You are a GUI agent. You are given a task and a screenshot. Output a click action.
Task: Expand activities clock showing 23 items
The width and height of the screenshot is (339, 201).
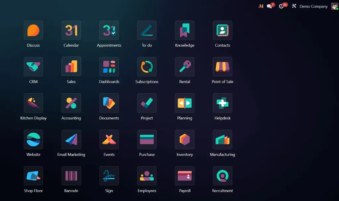pyautogui.click(x=282, y=6)
